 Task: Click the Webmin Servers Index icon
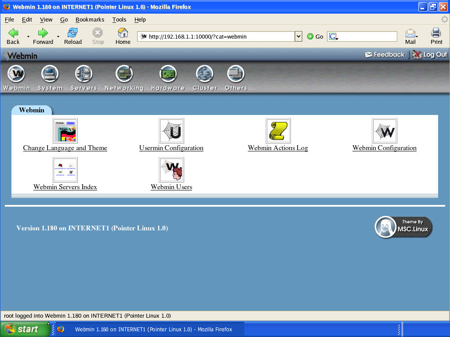click(65, 170)
